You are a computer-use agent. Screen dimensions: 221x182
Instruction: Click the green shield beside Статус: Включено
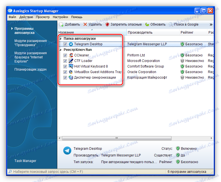(x=178, y=148)
